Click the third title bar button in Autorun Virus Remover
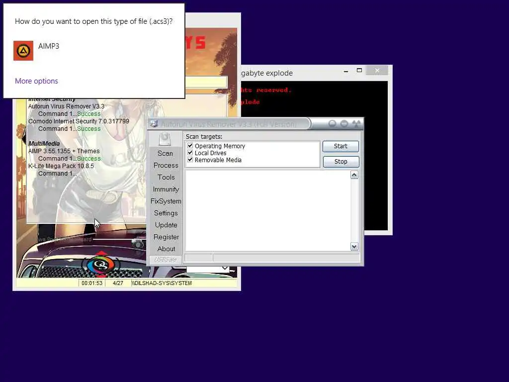This screenshot has width=509, height=382. 356,124
